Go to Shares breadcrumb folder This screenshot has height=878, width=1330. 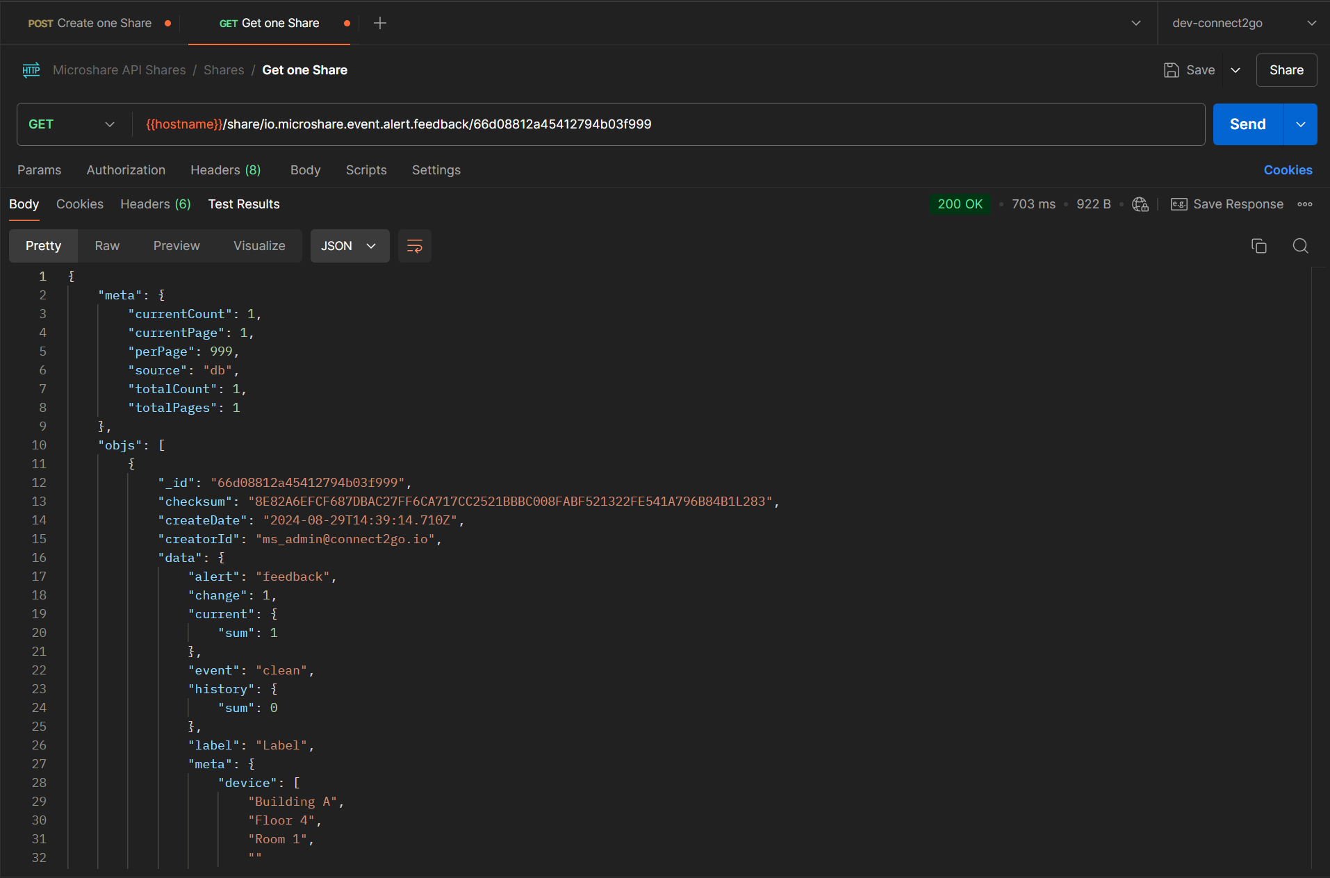point(224,70)
